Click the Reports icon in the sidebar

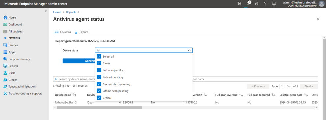pyautogui.click(x=5, y=66)
